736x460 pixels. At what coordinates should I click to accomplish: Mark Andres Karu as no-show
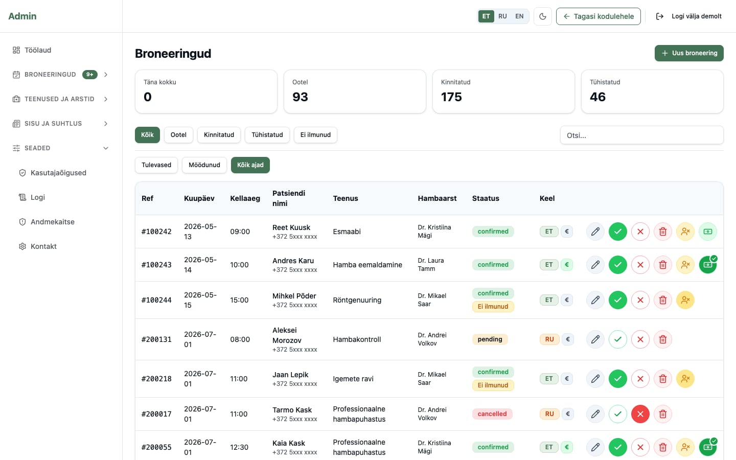coord(685,265)
